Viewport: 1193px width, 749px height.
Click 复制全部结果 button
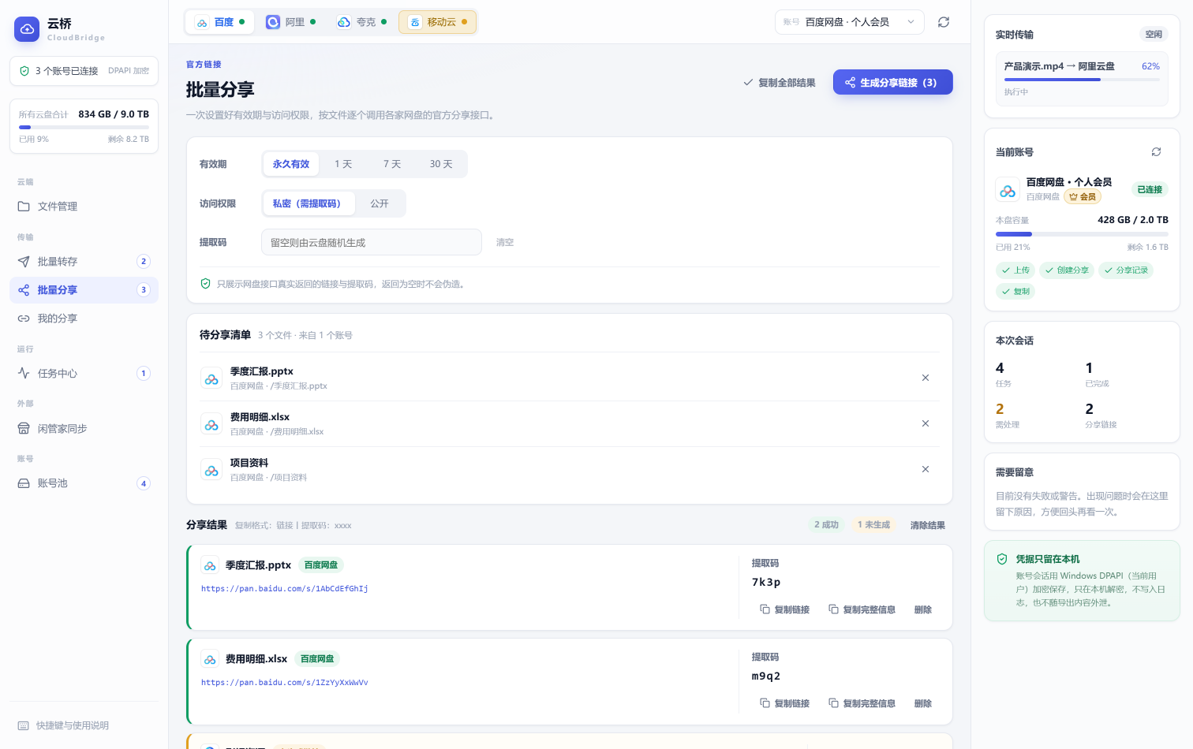click(x=780, y=83)
